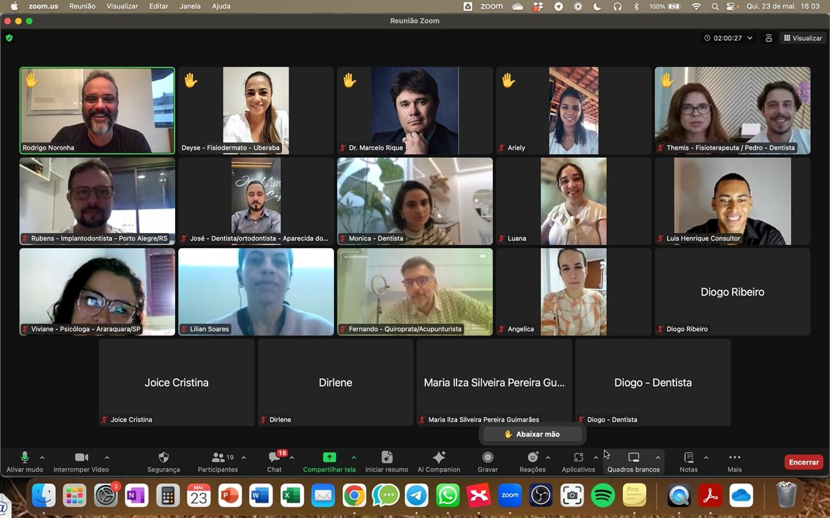
Task: Select Luis Henrique Consultor's video tile
Action: pos(733,201)
